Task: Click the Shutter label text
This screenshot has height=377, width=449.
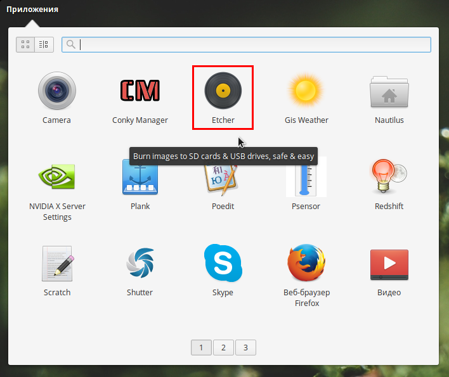Action: (x=140, y=292)
